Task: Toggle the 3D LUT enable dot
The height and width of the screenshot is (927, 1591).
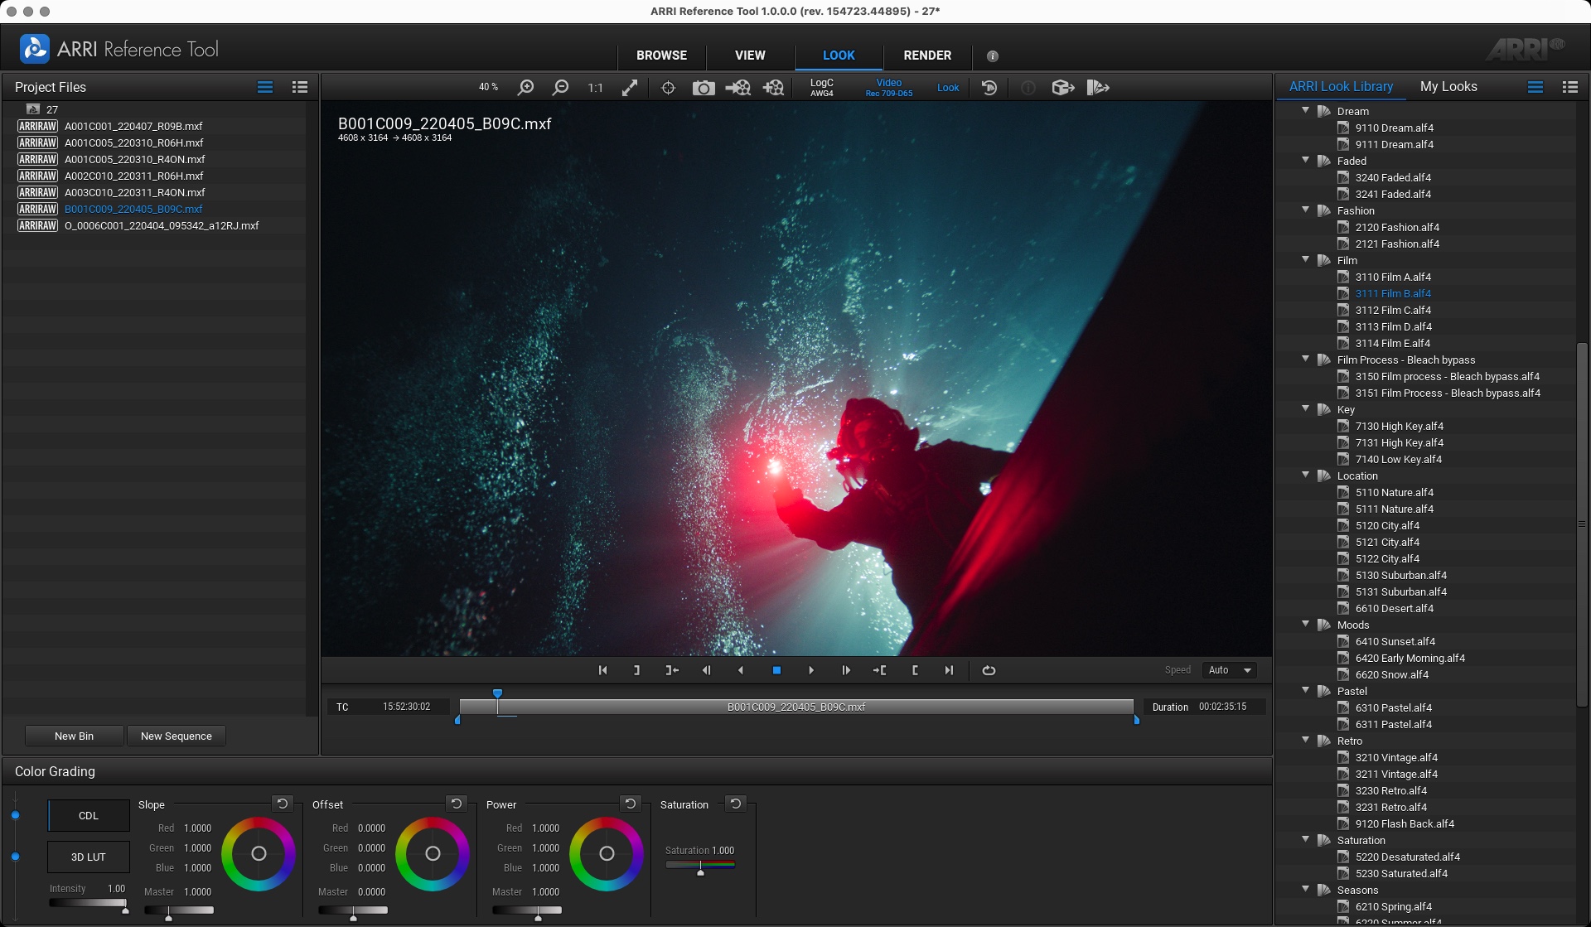Action: pyautogui.click(x=15, y=857)
